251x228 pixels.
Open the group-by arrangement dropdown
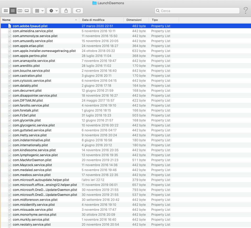[39, 11]
